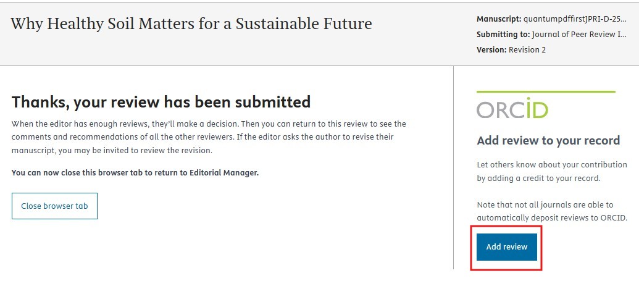Click the Revision 2 version value

pyautogui.click(x=527, y=50)
